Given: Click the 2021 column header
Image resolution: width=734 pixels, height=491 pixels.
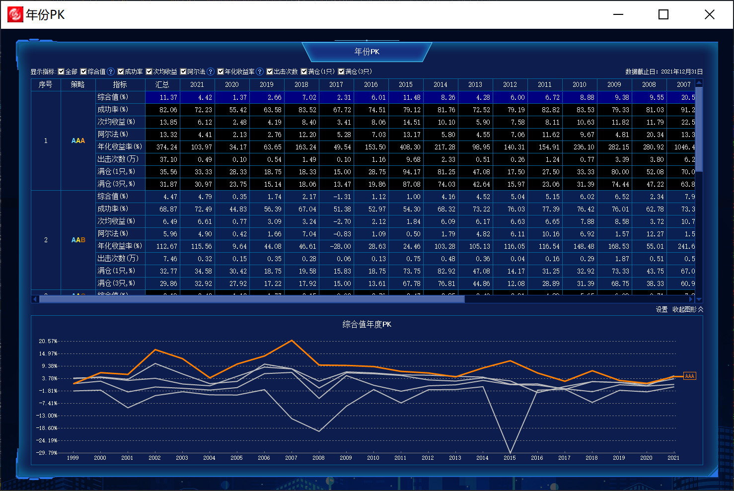Looking at the screenshot, I should 197,84.
